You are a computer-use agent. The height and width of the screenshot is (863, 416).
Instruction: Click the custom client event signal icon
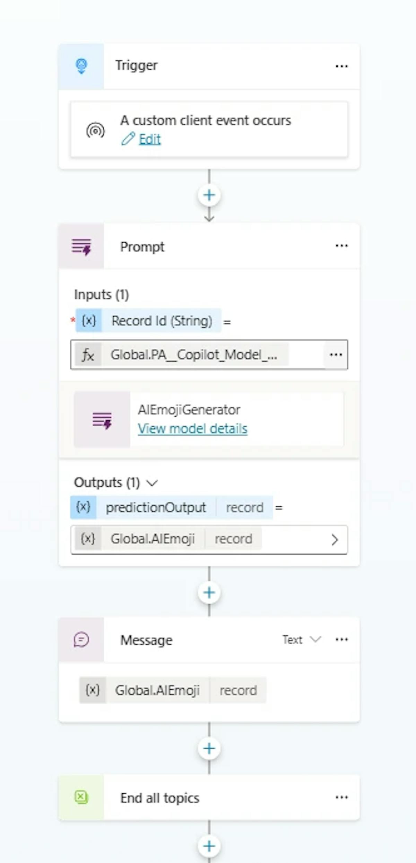coord(95,130)
